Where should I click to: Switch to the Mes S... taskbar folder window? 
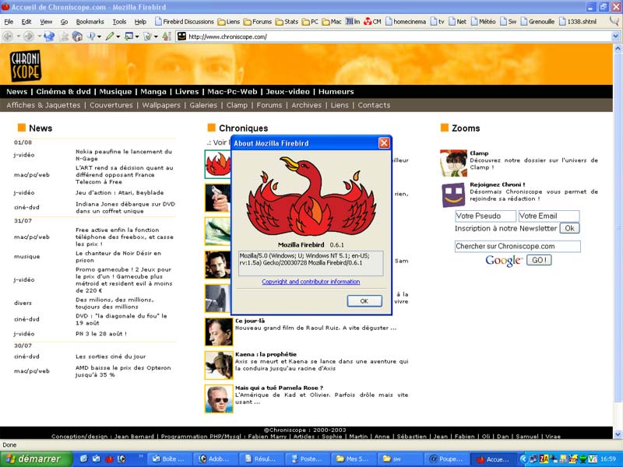coord(354,459)
